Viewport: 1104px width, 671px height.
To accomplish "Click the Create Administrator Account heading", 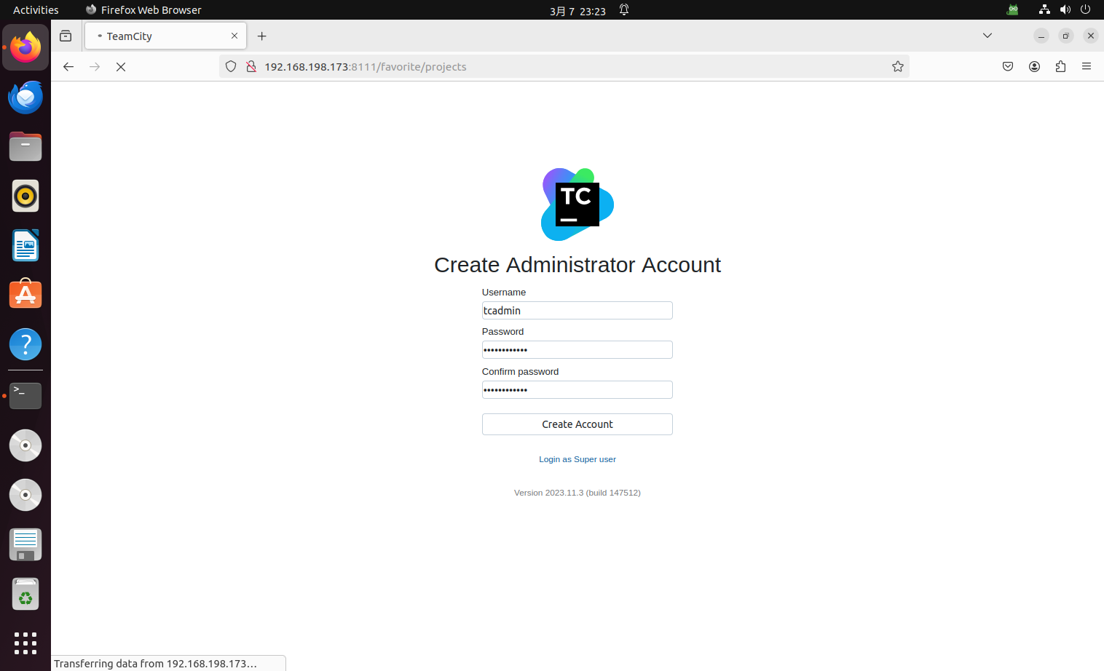I will [577, 265].
